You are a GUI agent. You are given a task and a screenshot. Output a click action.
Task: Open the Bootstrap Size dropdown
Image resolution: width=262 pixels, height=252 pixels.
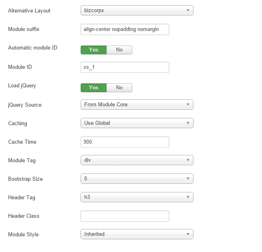tap(137, 179)
